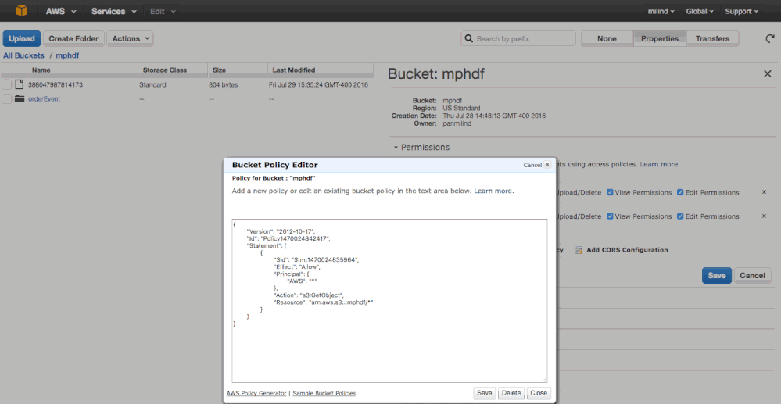781x404 pixels.
Task: Close the Bucket: mphdf properties panel
Action: coord(767,74)
